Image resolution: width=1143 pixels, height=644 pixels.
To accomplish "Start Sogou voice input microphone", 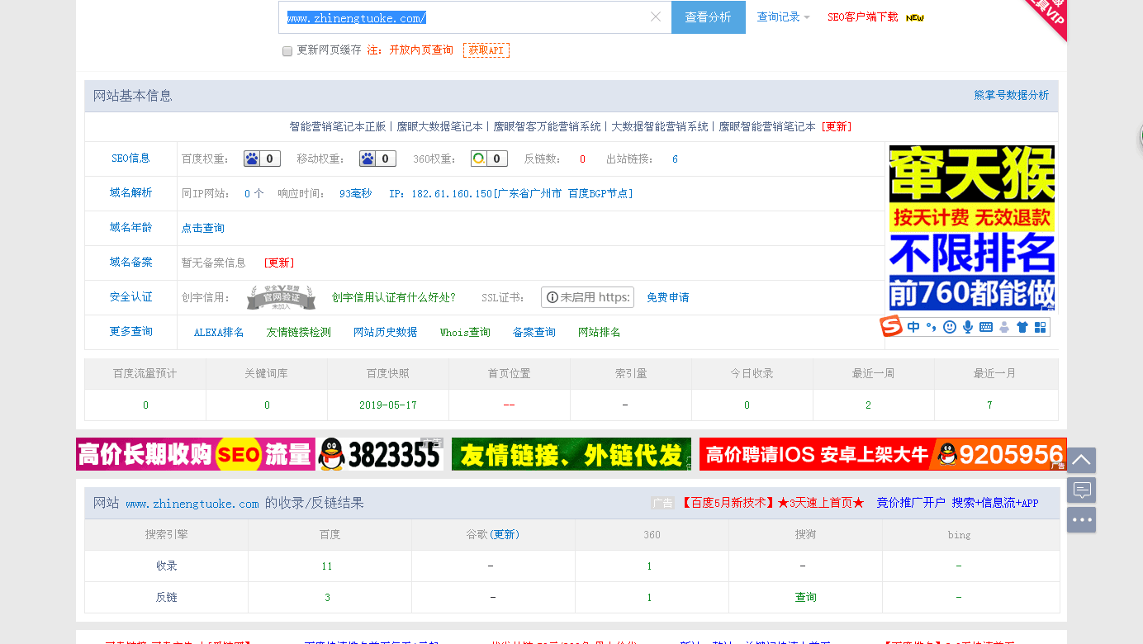I will coord(968,327).
